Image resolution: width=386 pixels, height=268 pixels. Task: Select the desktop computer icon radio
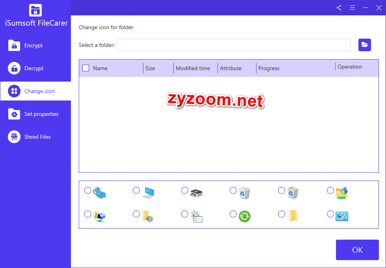[136, 190]
